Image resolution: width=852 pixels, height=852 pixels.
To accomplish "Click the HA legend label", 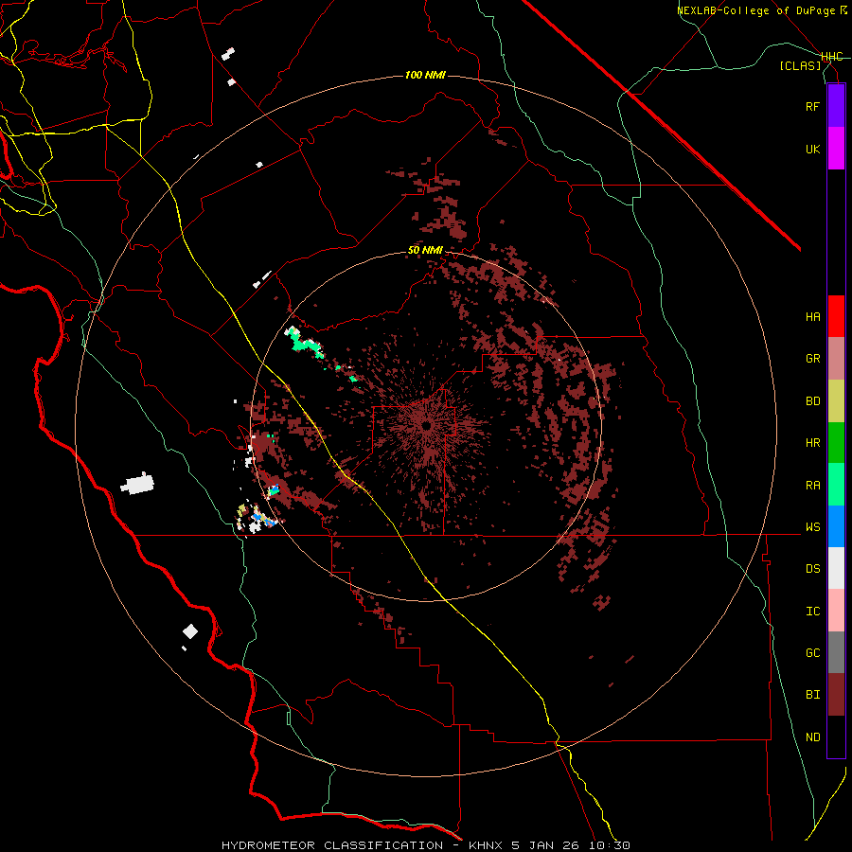I will point(812,317).
